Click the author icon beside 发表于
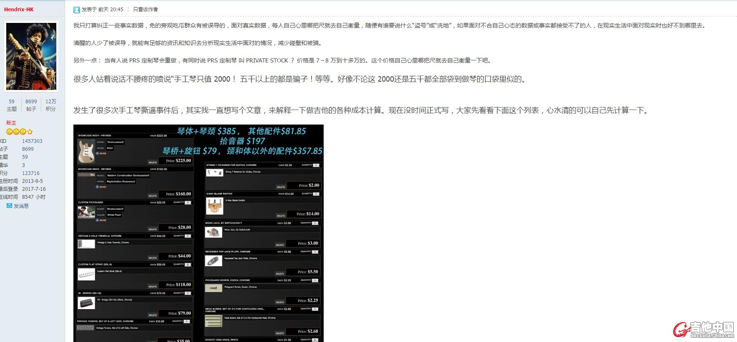Viewport: 737px width, 342px height. click(x=76, y=10)
